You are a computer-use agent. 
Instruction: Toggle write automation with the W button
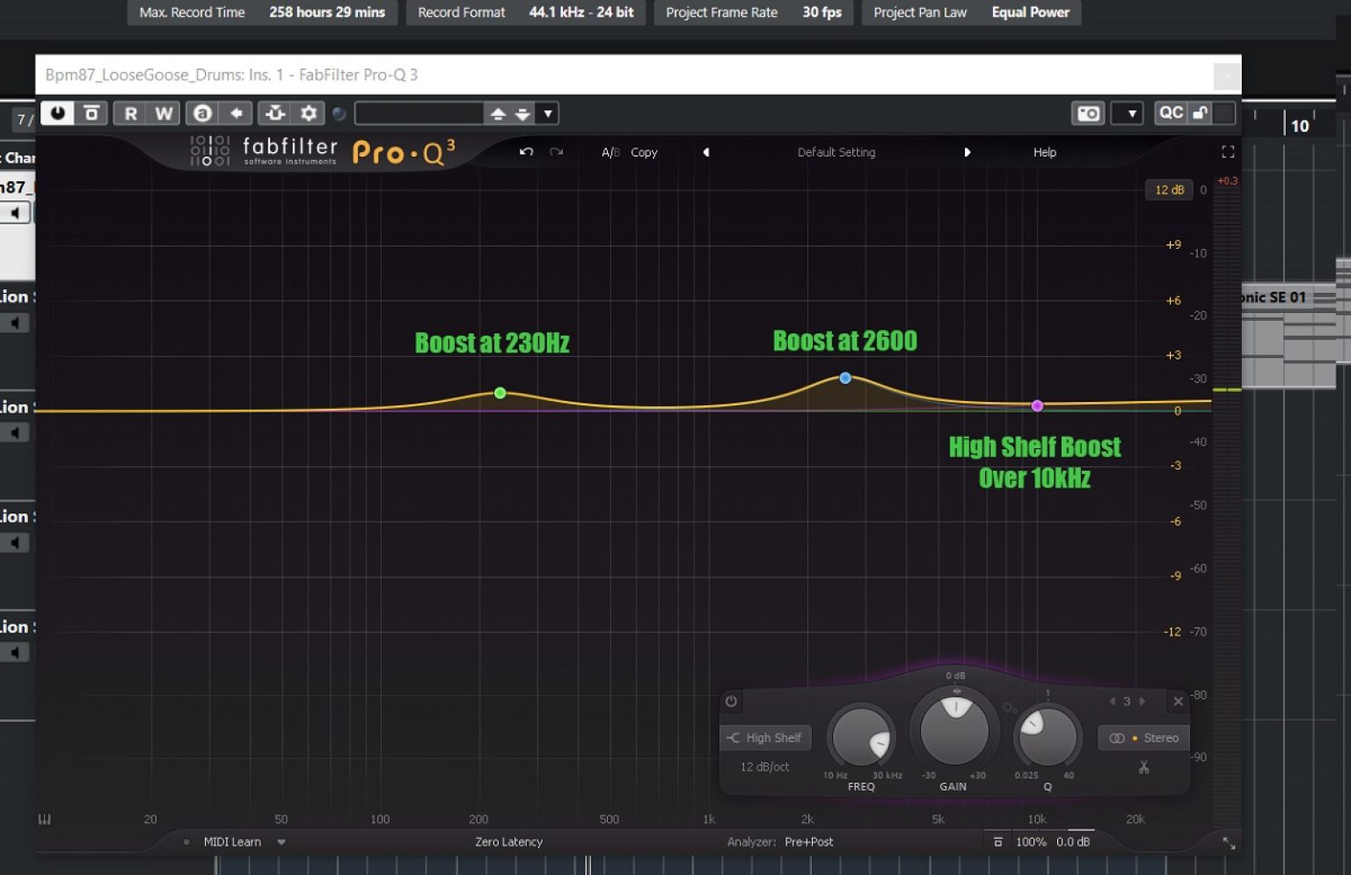point(162,113)
